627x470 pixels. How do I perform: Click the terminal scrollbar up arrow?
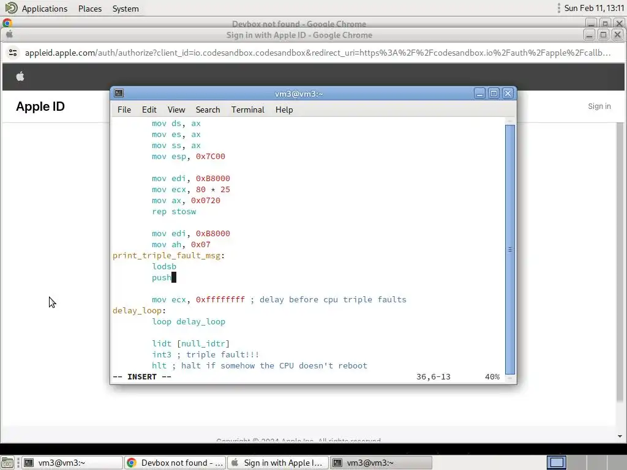510,121
